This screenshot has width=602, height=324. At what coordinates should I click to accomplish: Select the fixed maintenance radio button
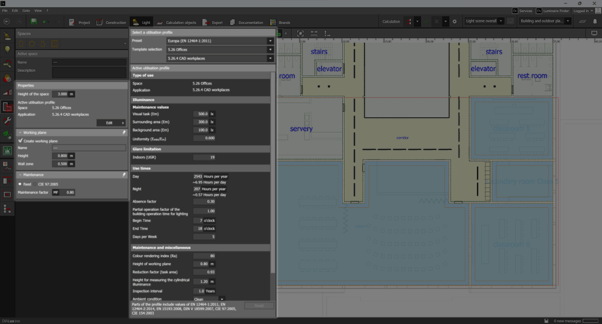[20, 184]
